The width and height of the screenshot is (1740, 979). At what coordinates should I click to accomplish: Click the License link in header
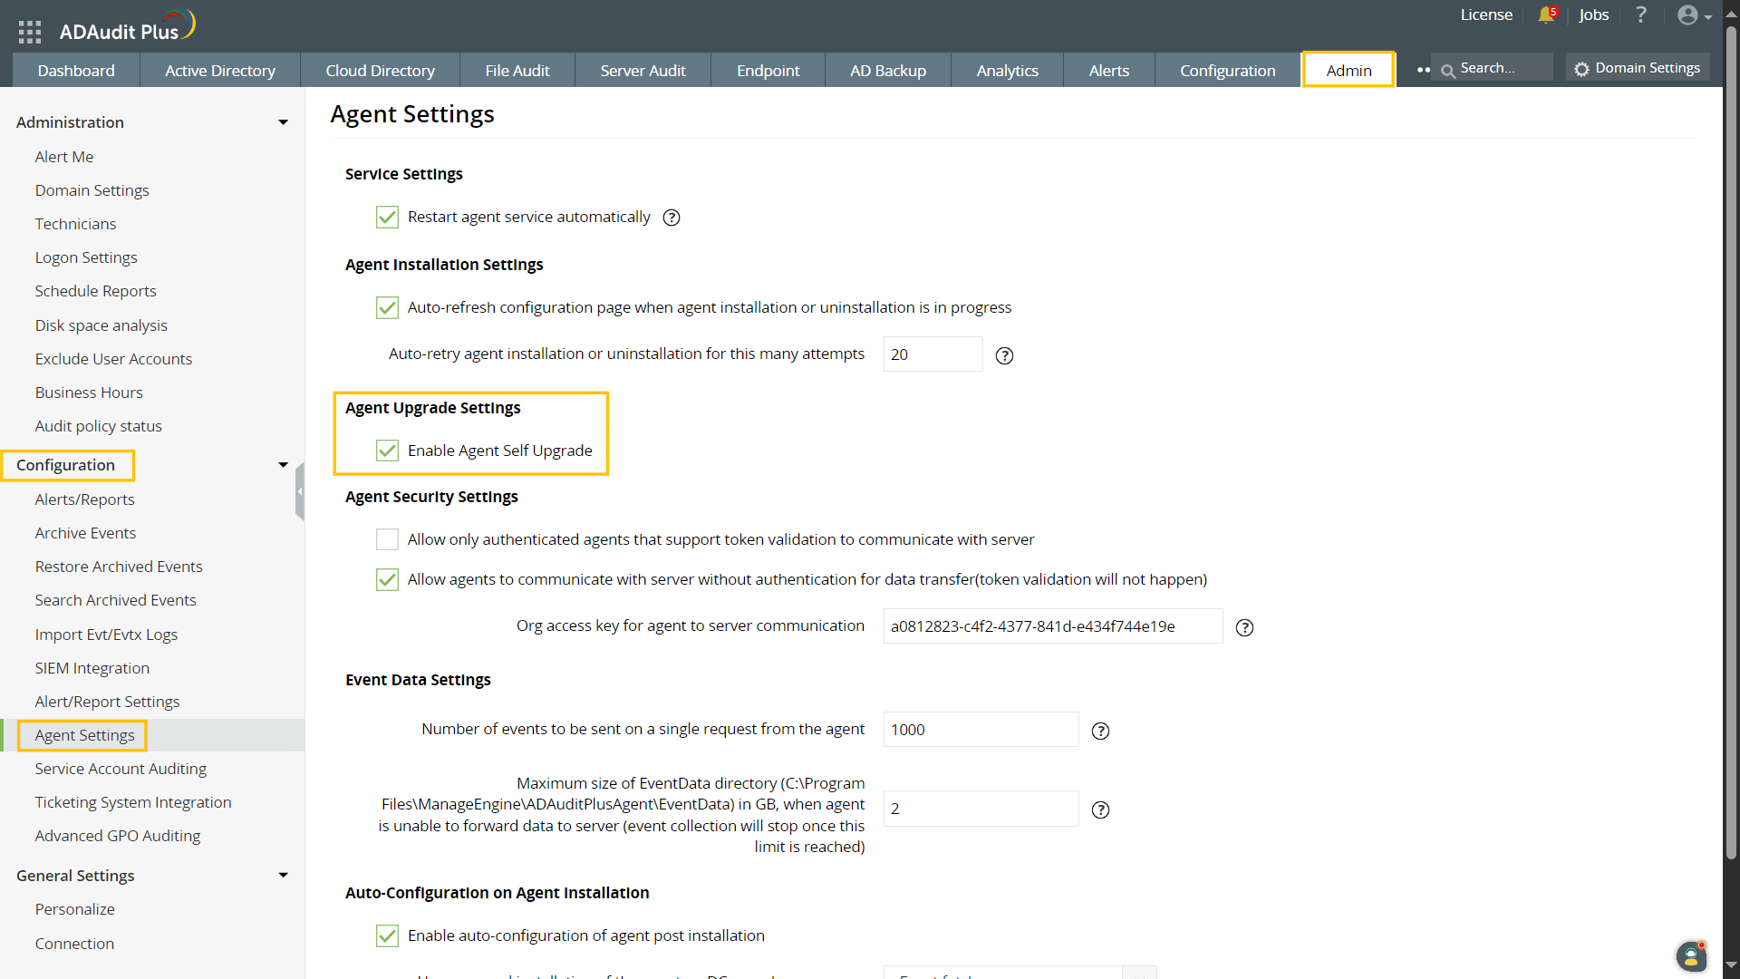(x=1486, y=15)
